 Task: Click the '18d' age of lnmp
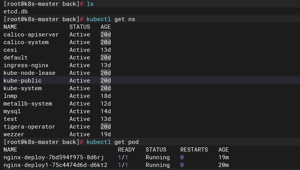tap(106, 96)
